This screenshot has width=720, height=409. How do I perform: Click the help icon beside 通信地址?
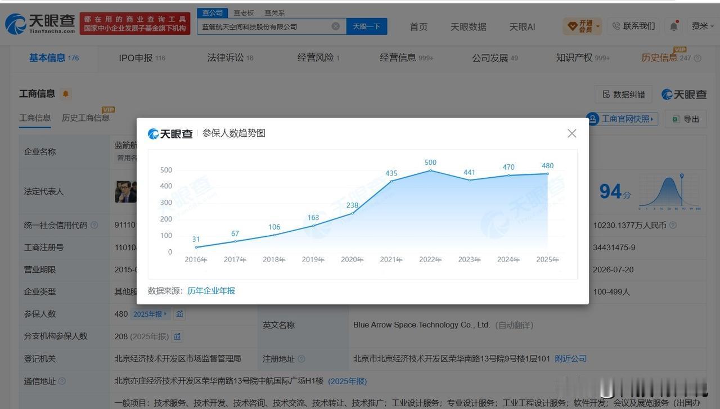62,381
